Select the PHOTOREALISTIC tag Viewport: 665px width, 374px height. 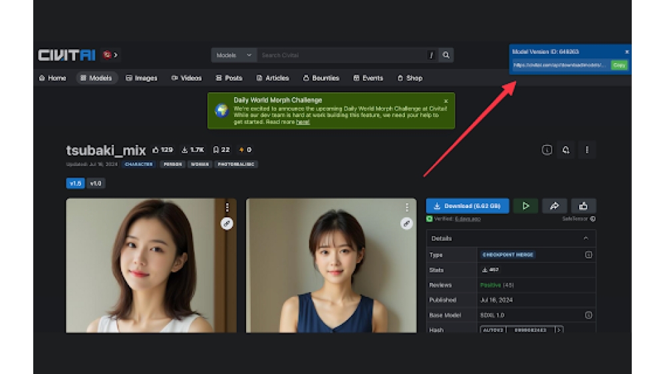coord(236,164)
